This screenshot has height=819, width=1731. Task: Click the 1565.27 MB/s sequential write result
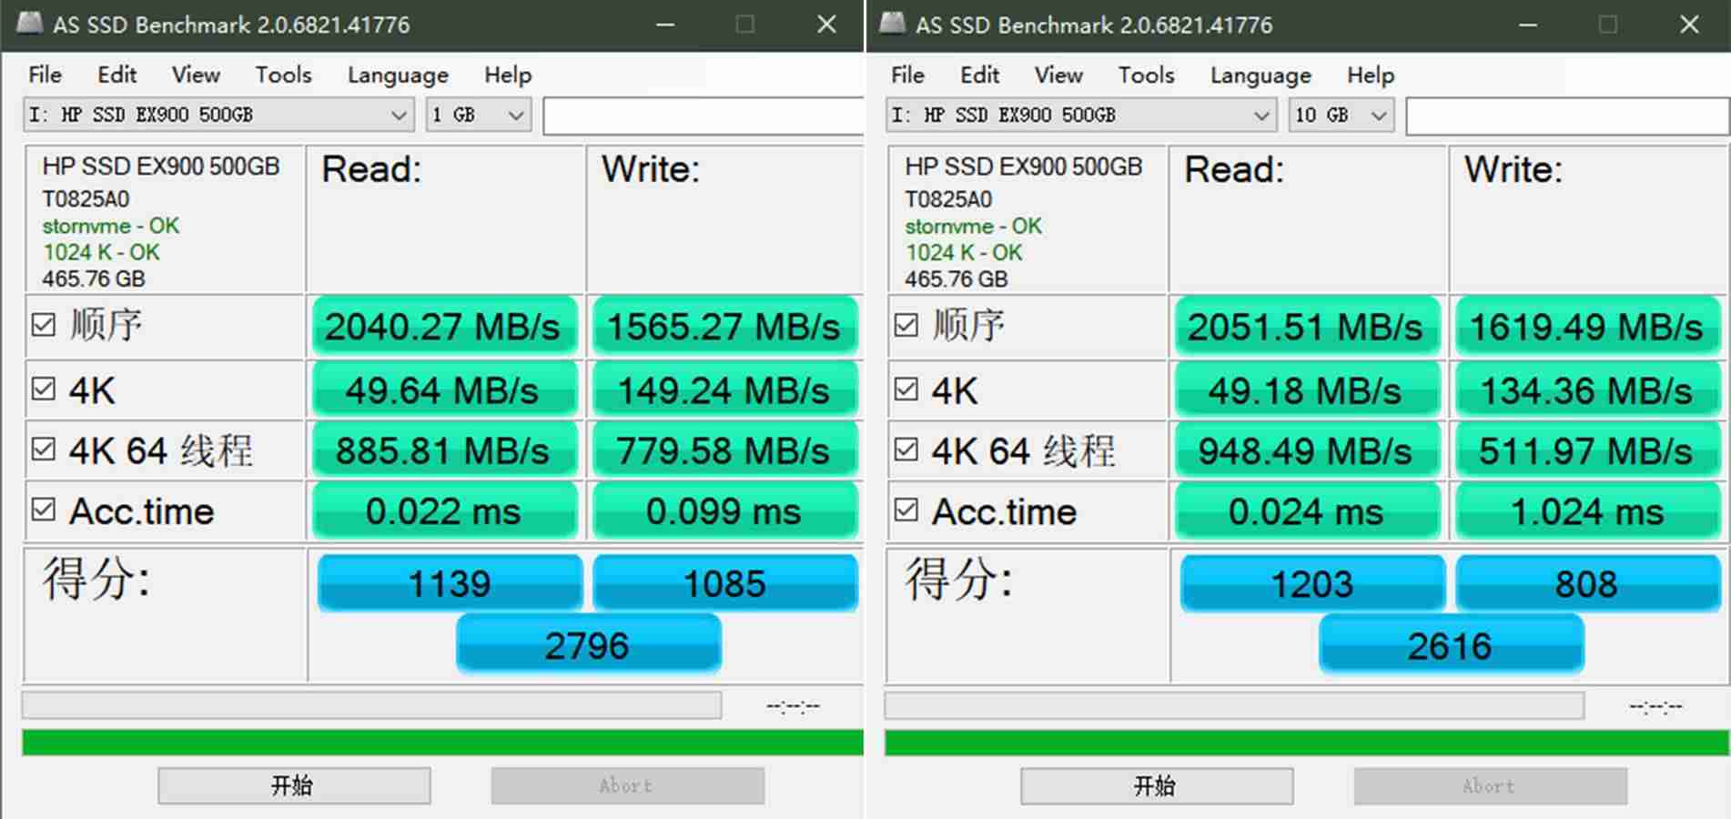(724, 326)
